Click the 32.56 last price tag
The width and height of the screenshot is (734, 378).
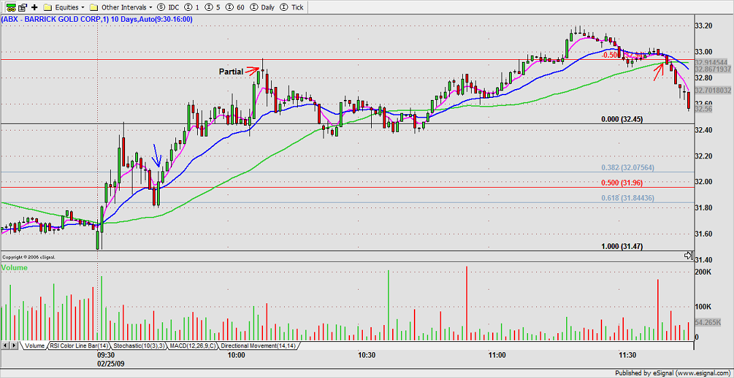[703, 109]
